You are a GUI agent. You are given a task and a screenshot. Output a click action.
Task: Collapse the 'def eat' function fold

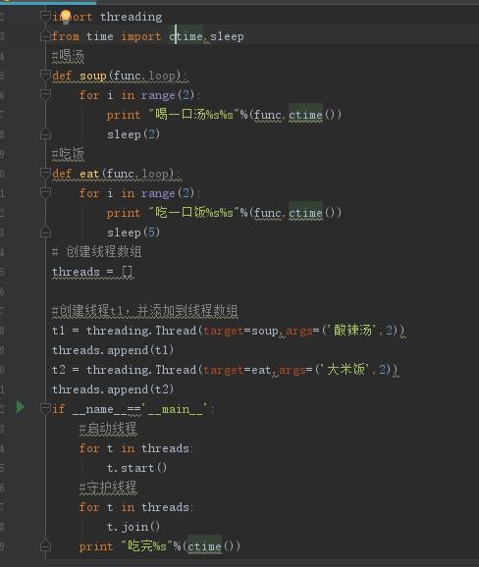coord(45,174)
